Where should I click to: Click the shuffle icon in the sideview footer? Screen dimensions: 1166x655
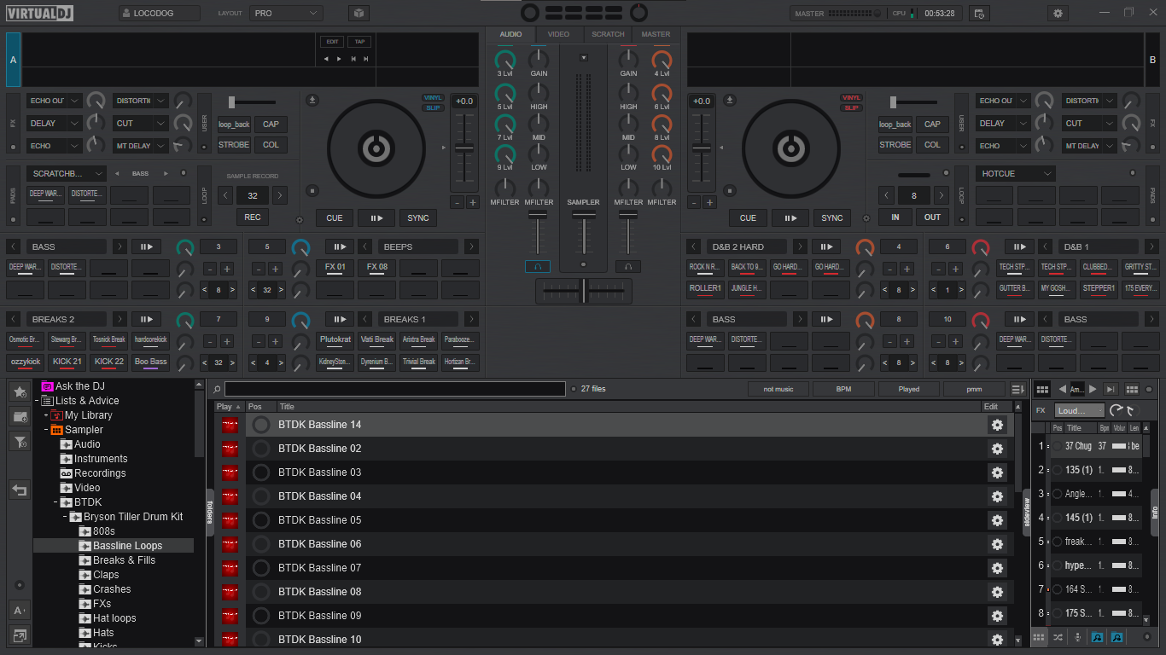click(1058, 637)
